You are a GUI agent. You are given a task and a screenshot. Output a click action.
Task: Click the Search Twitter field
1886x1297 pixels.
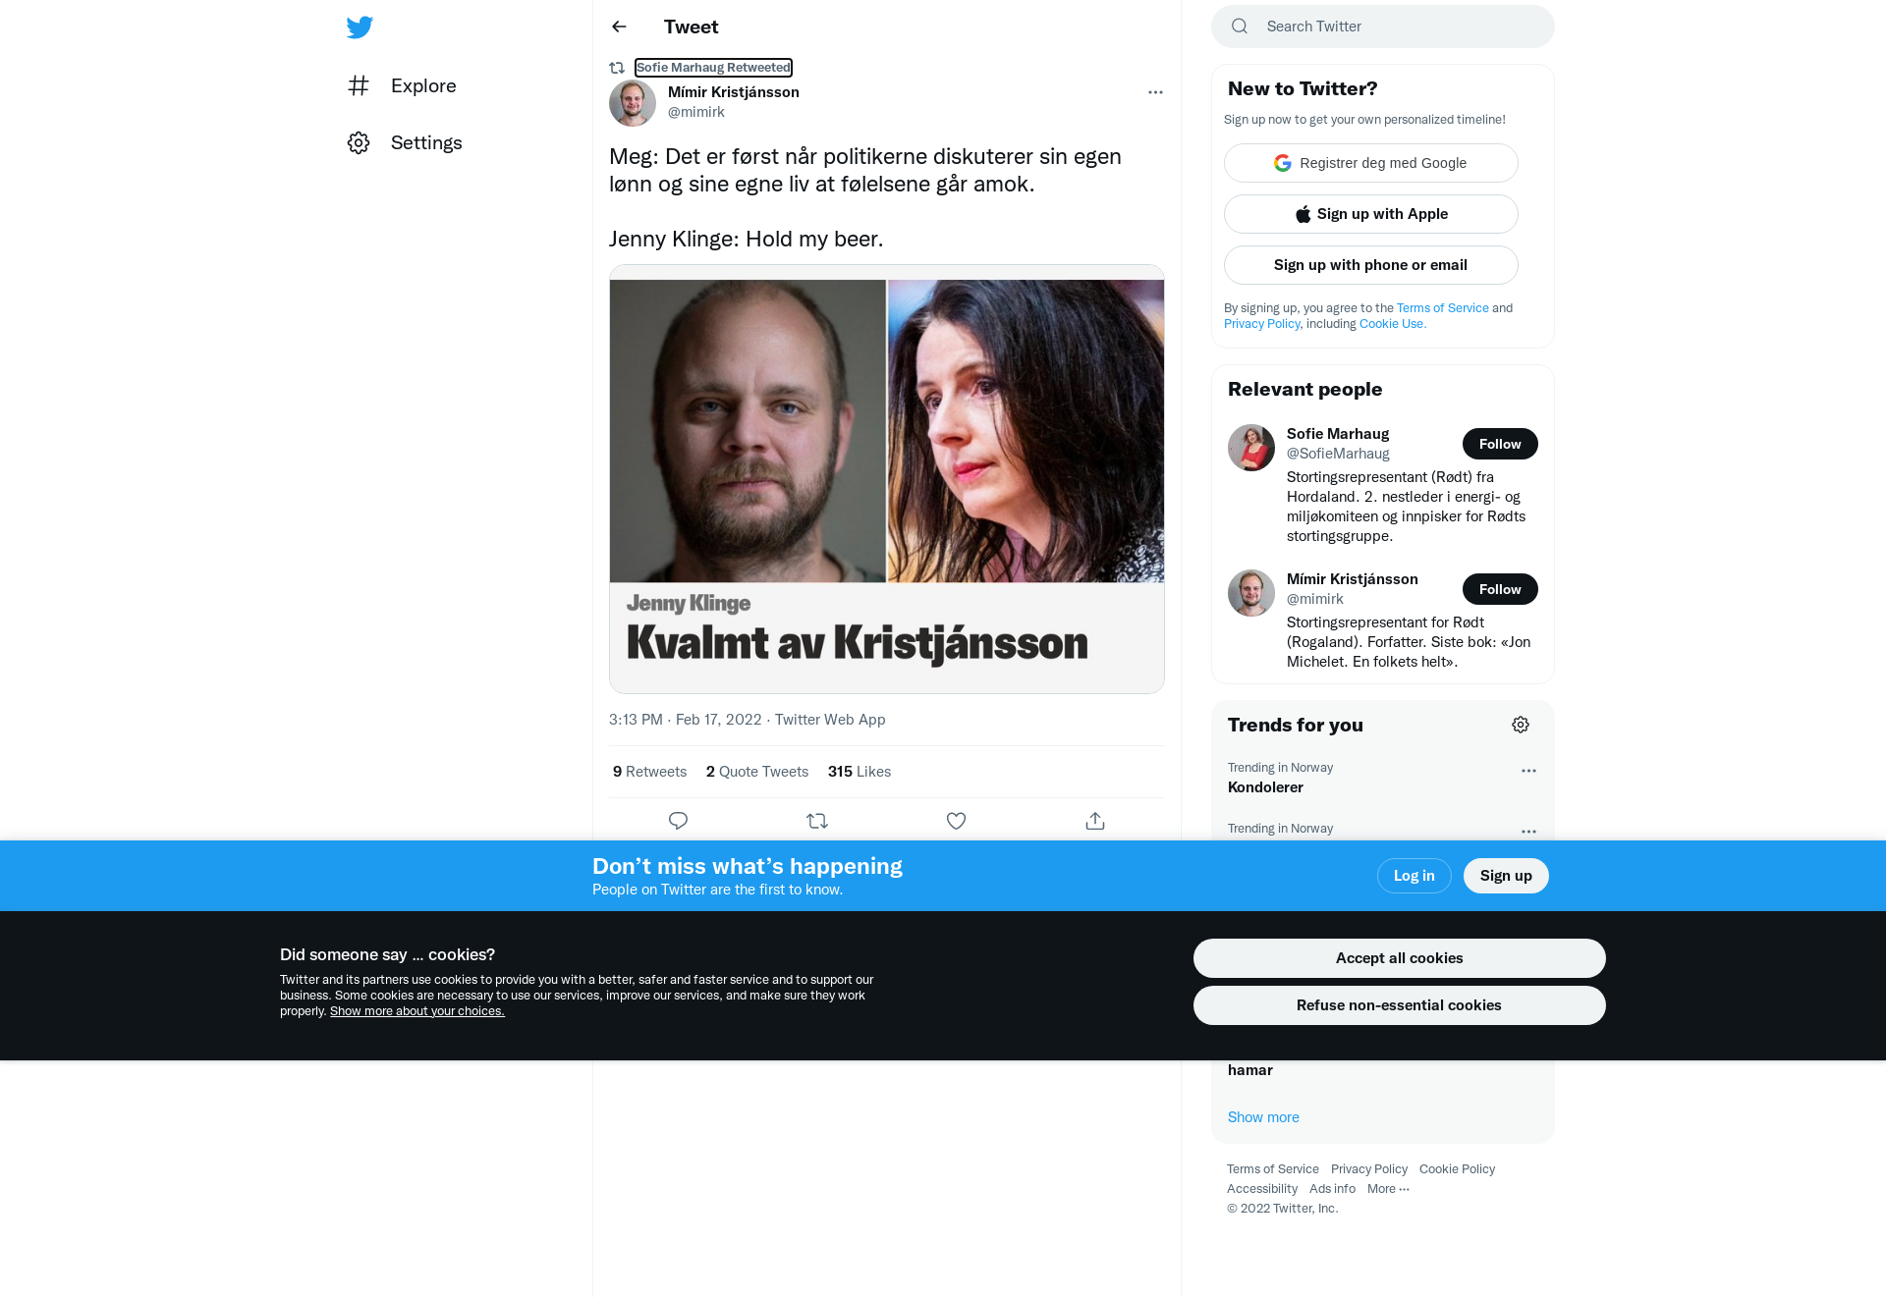tap(1382, 27)
